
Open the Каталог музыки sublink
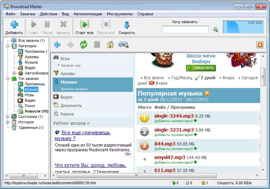coord(74,89)
